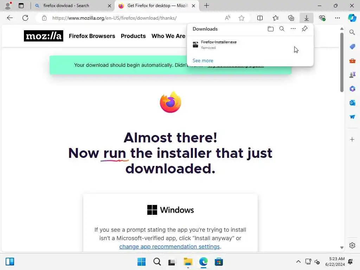Open Firefox Browsers menu
This screenshot has height=270, width=360.
(92, 36)
